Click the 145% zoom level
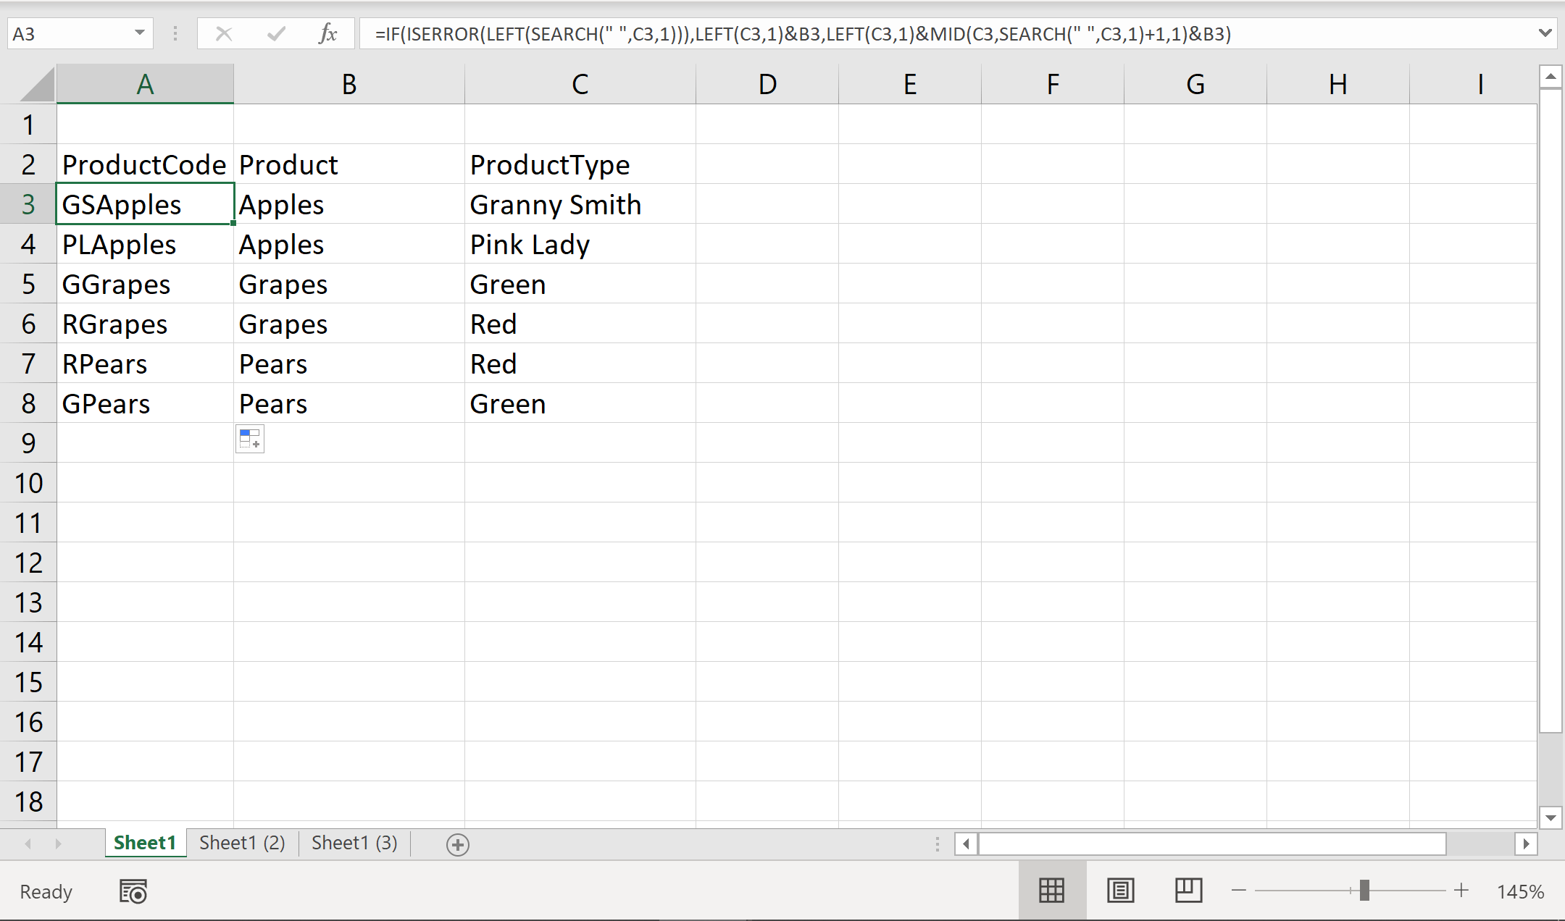 coord(1520,891)
